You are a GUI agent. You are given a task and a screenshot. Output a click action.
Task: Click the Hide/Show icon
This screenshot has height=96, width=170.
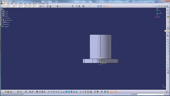click(x=74, y=92)
